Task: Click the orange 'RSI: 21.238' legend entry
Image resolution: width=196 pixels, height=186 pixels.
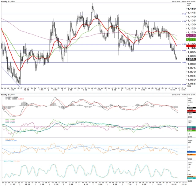Action: pos(10,139)
